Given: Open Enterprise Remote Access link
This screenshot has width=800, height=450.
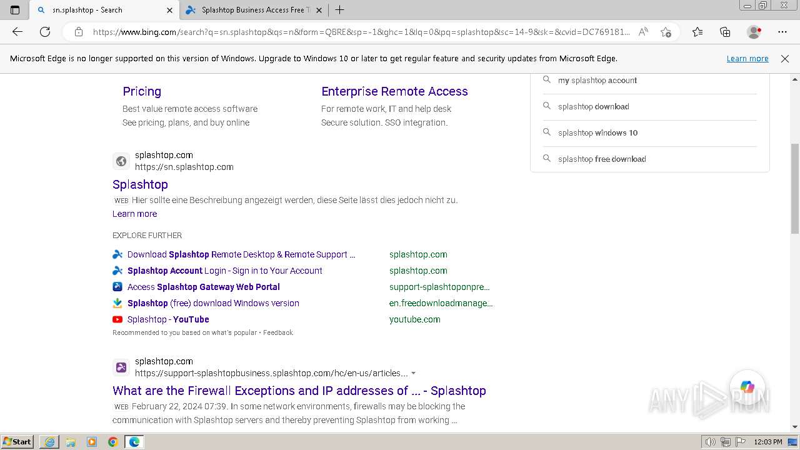Looking at the screenshot, I should [x=394, y=91].
